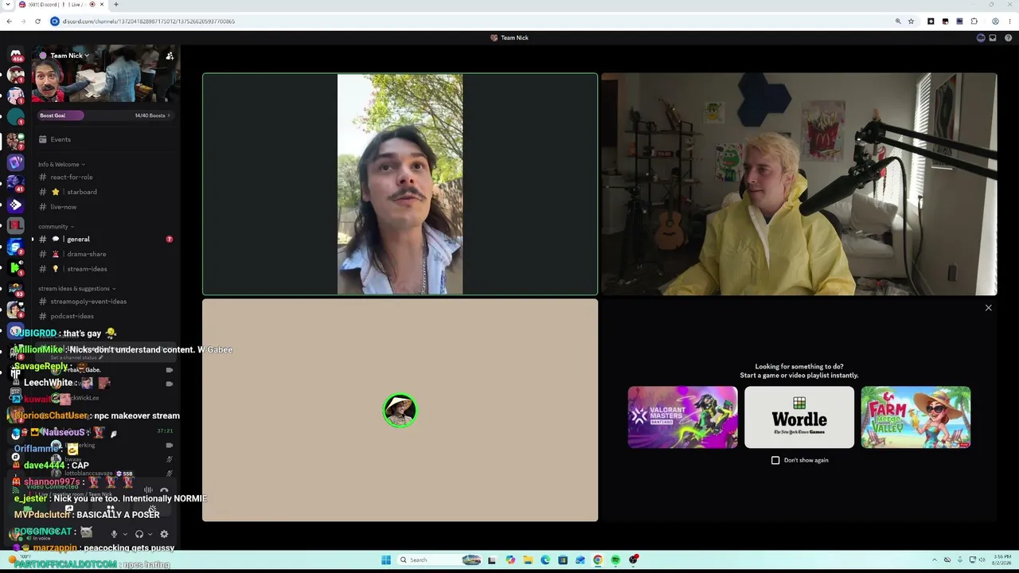The height and width of the screenshot is (573, 1019).
Task: Open the Chrome profile avatar icon
Action: 995,21
